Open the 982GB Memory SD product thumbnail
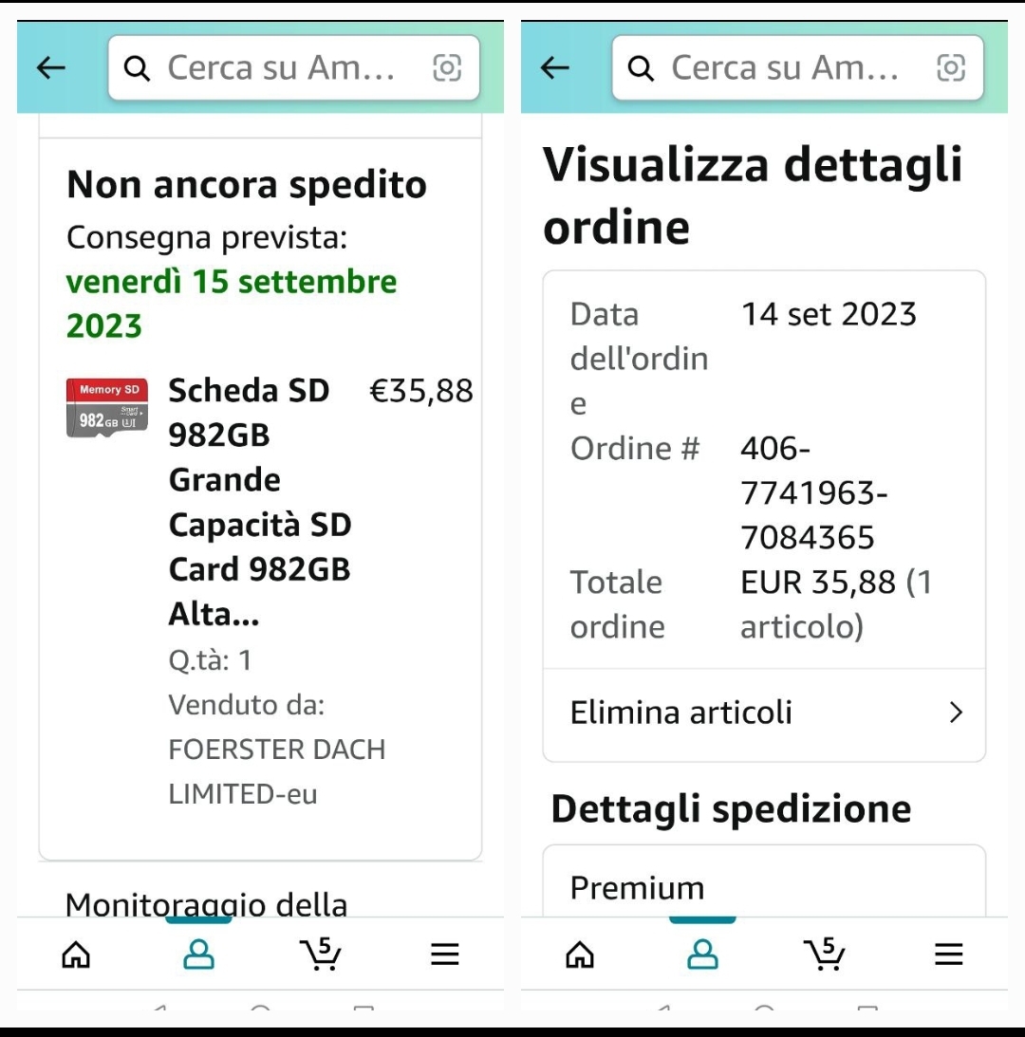Screen dimensions: 1025x1037 coord(107,407)
